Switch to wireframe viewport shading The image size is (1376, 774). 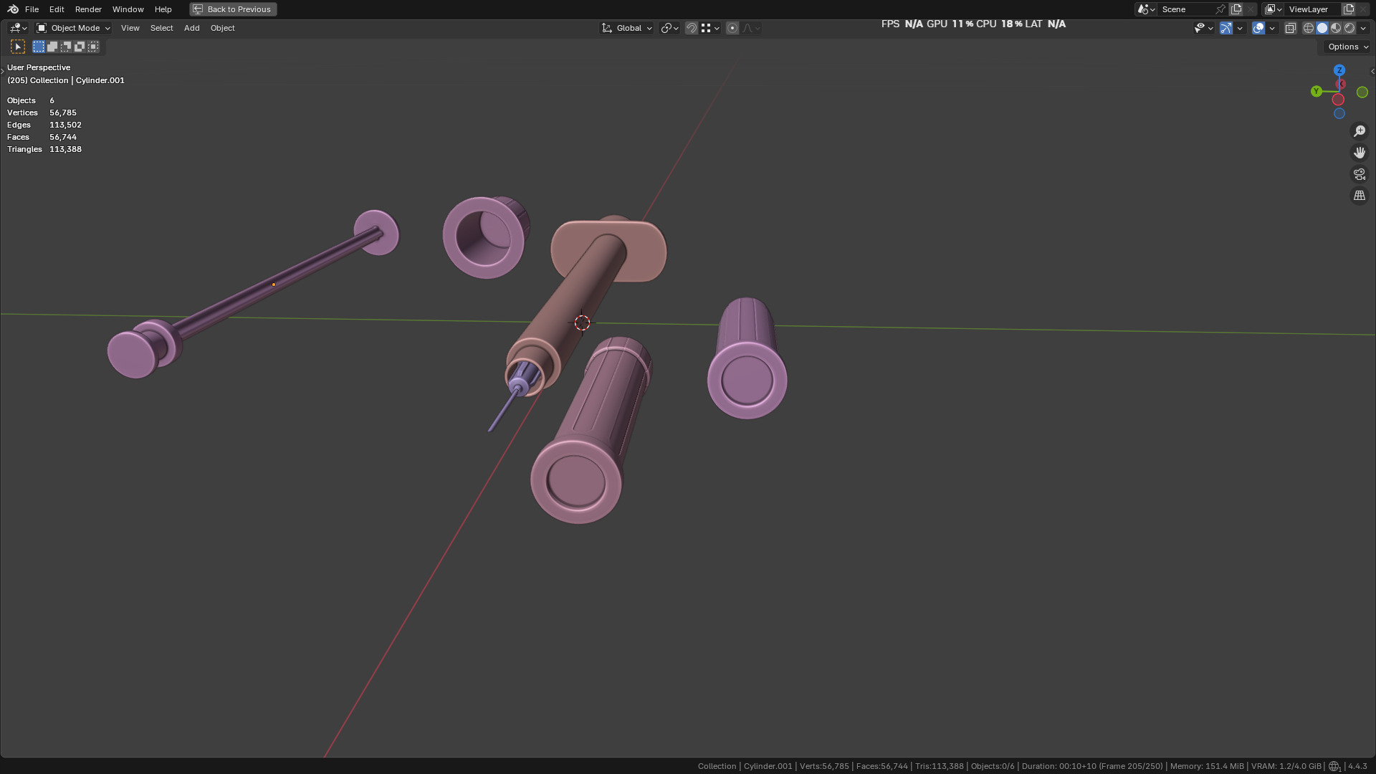click(1309, 28)
